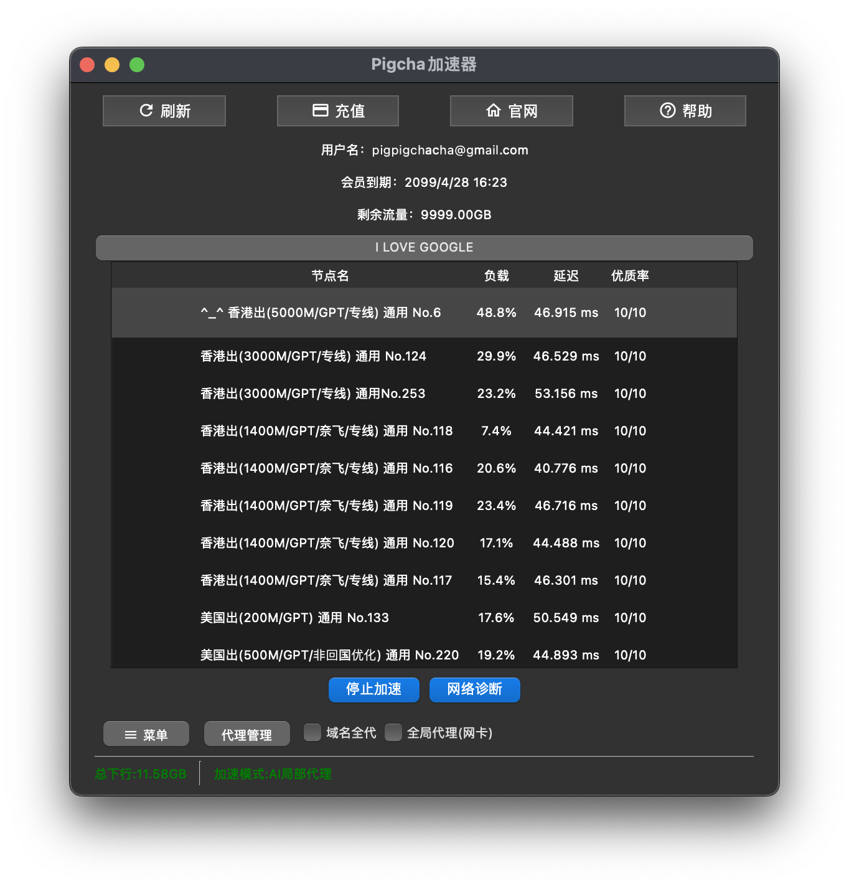Pick the 通用 No.119 Hong Kong node
Viewport: 849px width, 888px height.
(424, 506)
